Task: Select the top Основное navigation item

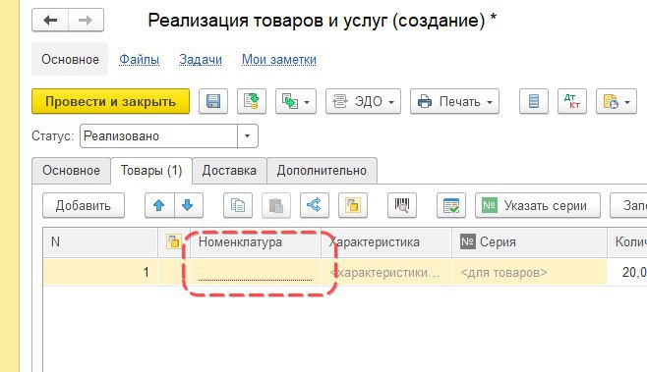Action: (x=70, y=59)
